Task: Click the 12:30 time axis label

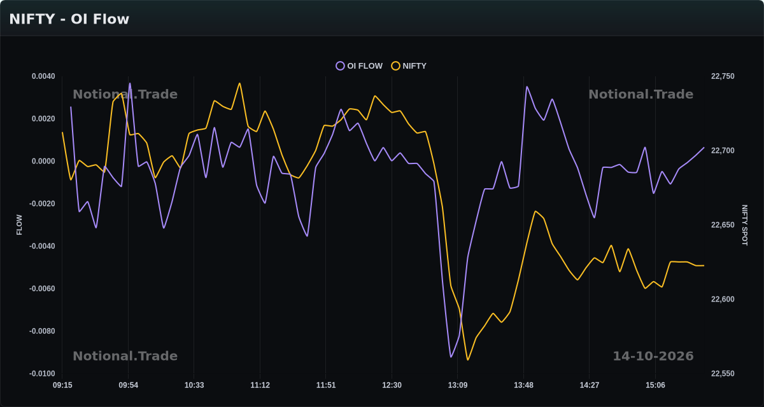Action: click(392, 385)
